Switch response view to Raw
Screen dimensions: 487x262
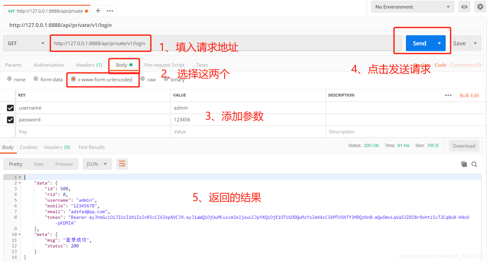pos(39,164)
